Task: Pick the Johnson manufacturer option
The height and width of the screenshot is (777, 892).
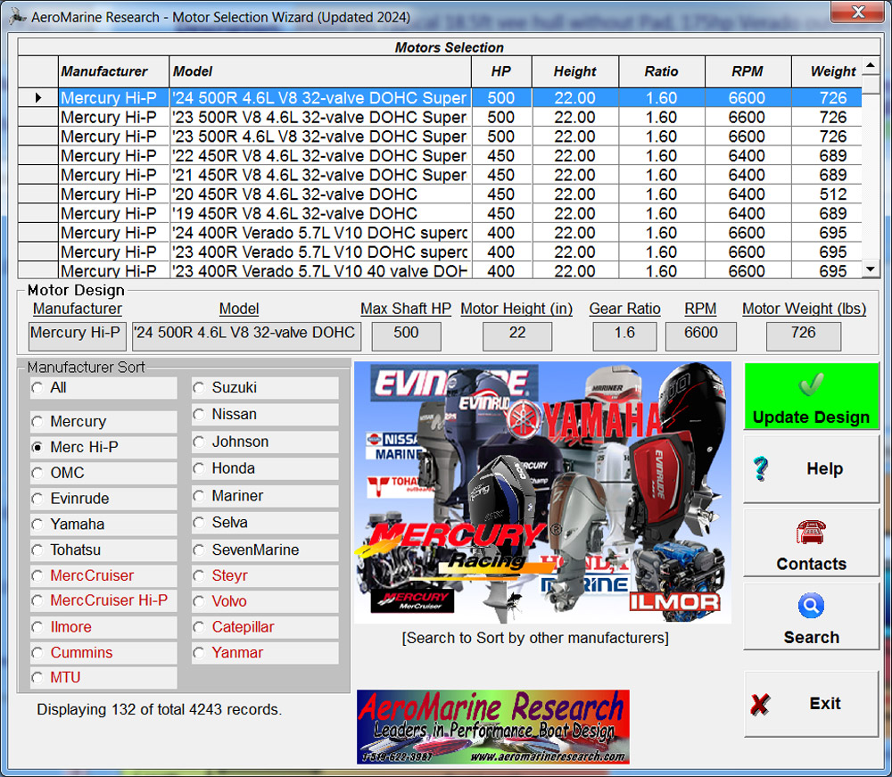Action: pos(199,442)
